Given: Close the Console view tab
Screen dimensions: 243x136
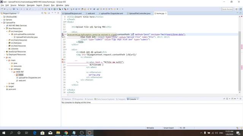Looking at the screenshot, I should (137, 99).
